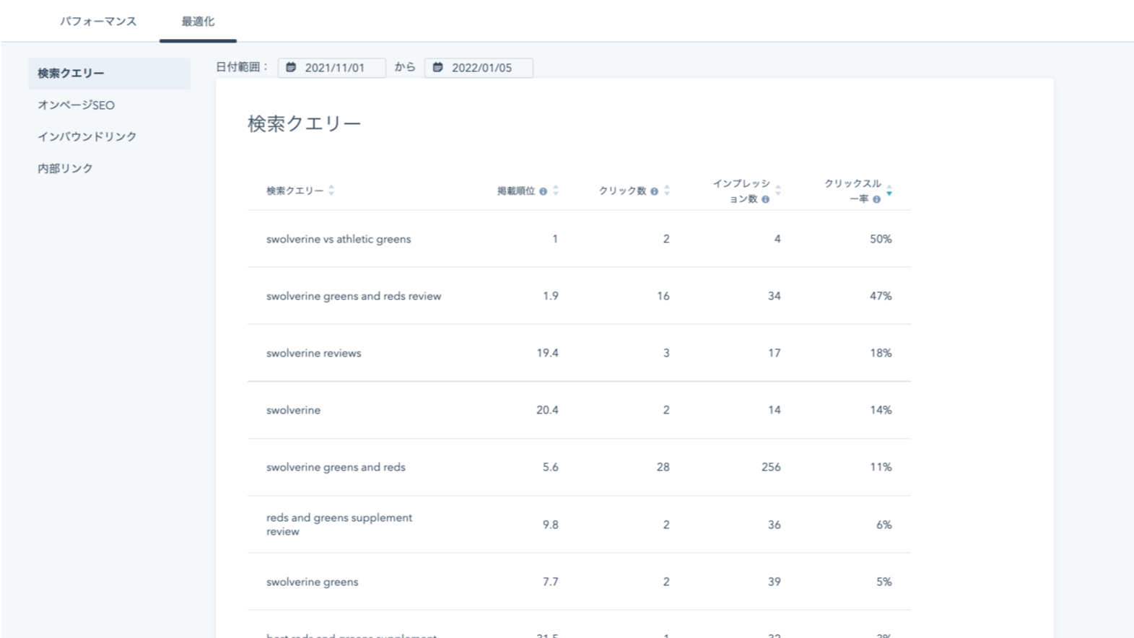Click the クリック数 info icon
The height and width of the screenshot is (638, 1134).
[x=654, y=191]
